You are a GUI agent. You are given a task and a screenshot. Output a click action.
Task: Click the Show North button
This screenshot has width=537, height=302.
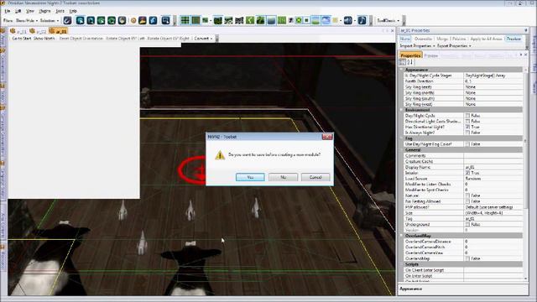[44, 39]
